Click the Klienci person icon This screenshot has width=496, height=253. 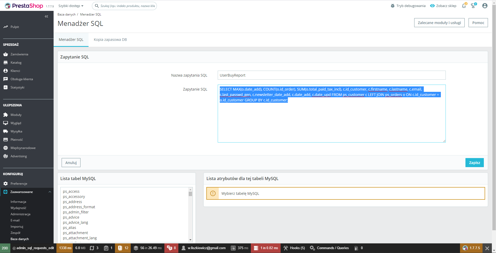point(5,71)
